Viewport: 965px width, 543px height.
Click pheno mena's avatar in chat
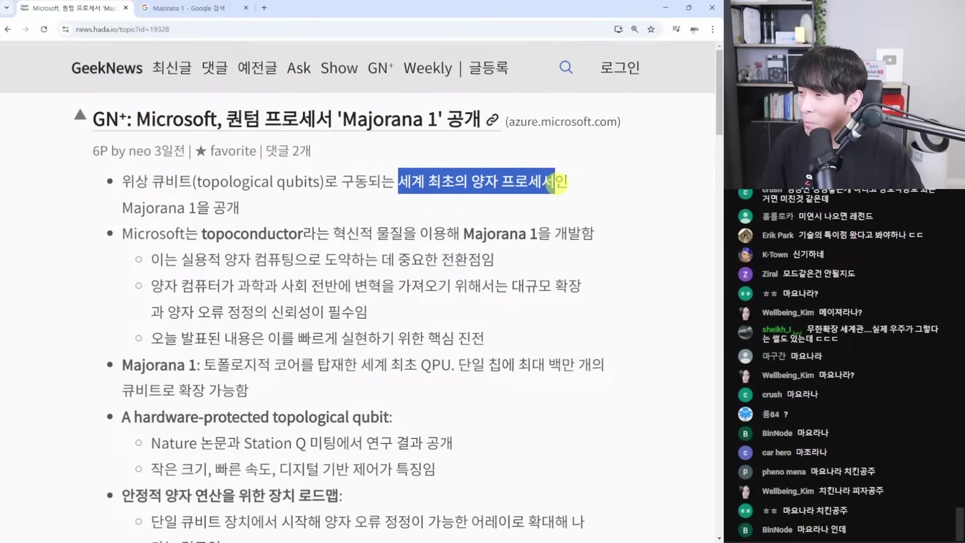(x=745, y=472)
